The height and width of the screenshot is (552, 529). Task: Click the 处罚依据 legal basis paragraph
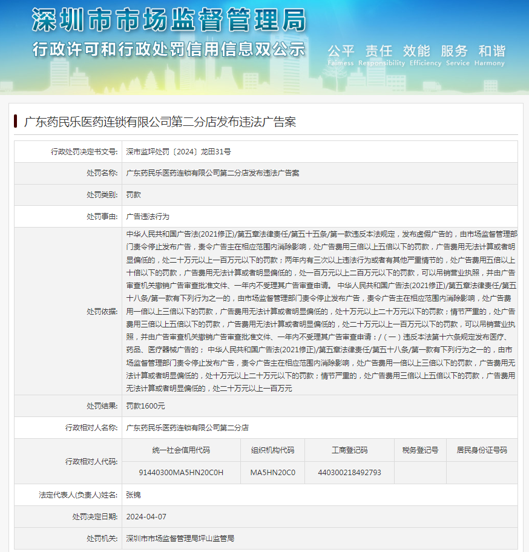point(321,311)
